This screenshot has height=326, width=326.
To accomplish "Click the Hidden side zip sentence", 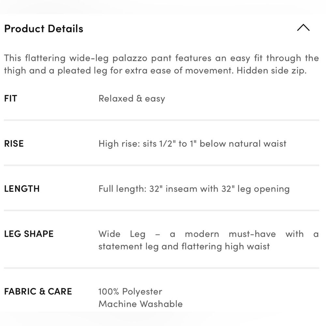I will (x=272, y=71).
